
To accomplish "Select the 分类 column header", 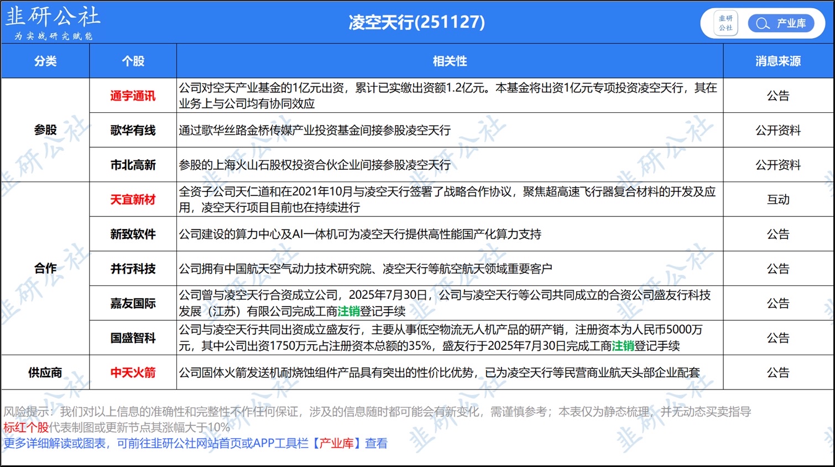I will pos(45,61).
